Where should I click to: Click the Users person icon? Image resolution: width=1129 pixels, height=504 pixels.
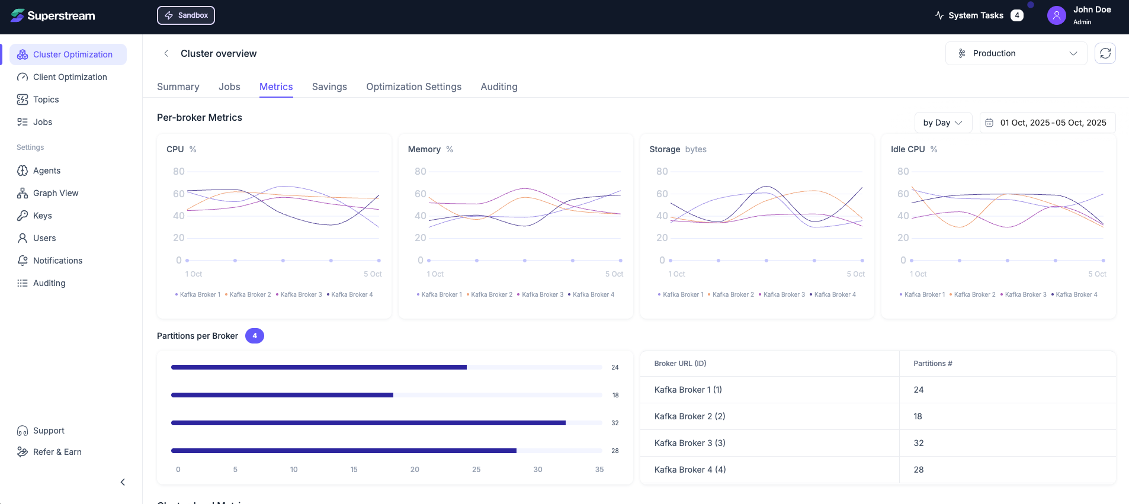[23, 238]
